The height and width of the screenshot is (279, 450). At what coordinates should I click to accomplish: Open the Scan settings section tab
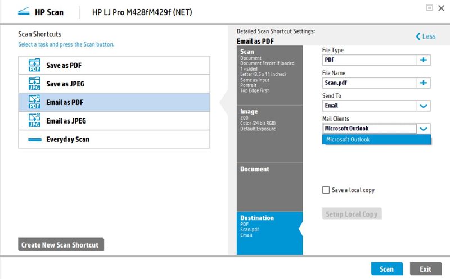tap(270, 75)
